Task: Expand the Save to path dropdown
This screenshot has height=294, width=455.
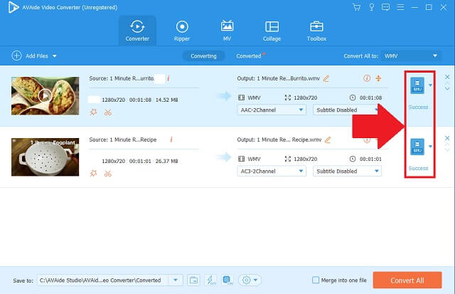Action: coord(176,280)
